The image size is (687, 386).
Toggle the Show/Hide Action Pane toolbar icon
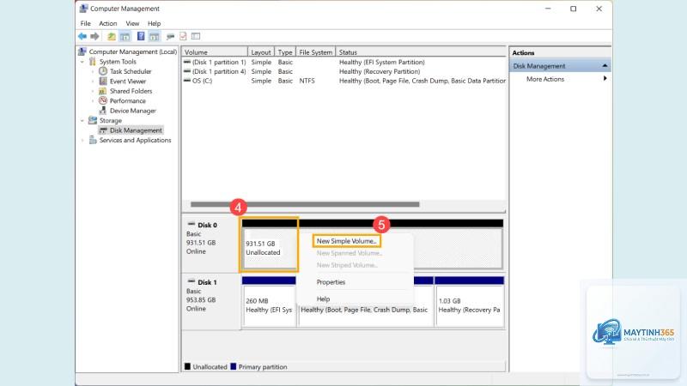[x=154, y=36]
